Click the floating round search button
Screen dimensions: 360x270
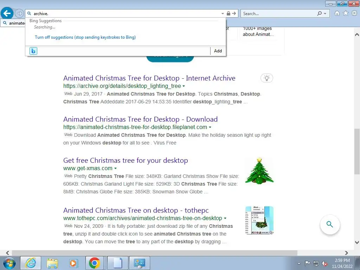point(330,224)
